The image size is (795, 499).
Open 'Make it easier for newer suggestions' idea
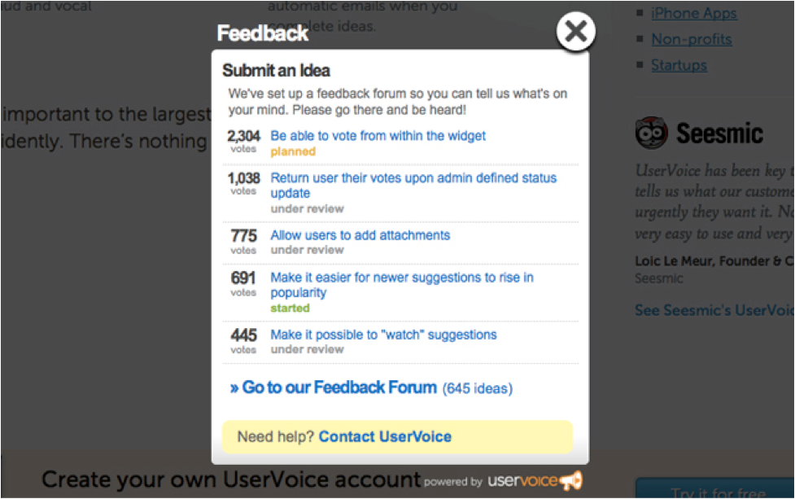401,285
